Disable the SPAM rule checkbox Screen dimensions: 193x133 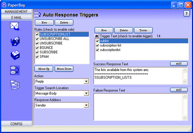(37, 57)
